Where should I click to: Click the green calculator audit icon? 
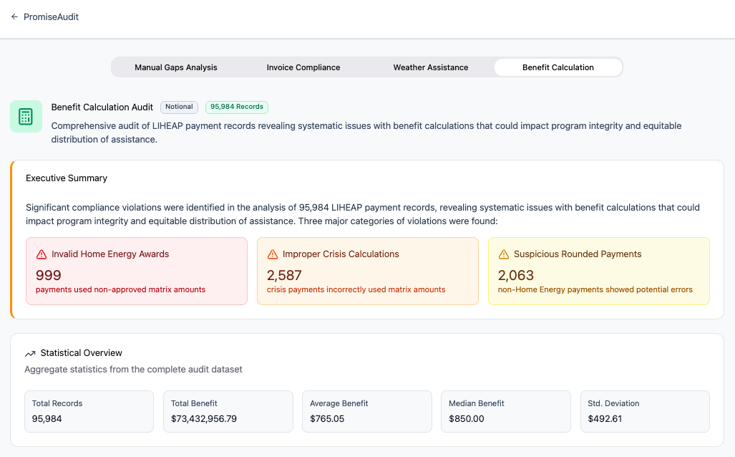(x=26, y=116)
